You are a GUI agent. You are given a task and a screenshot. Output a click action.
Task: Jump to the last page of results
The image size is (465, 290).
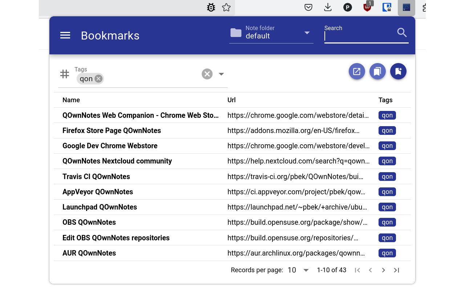click(396, 270)
